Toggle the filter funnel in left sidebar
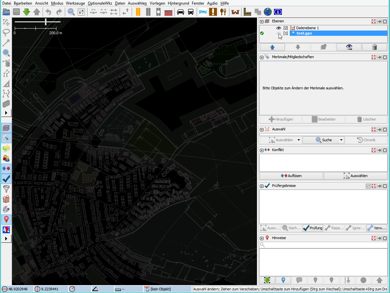The width and height of the screenshot is (390, 293). click(x=6, y=189)
